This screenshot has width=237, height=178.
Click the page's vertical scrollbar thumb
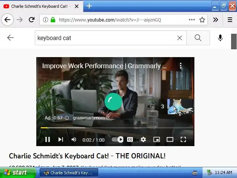coord(234,42)
